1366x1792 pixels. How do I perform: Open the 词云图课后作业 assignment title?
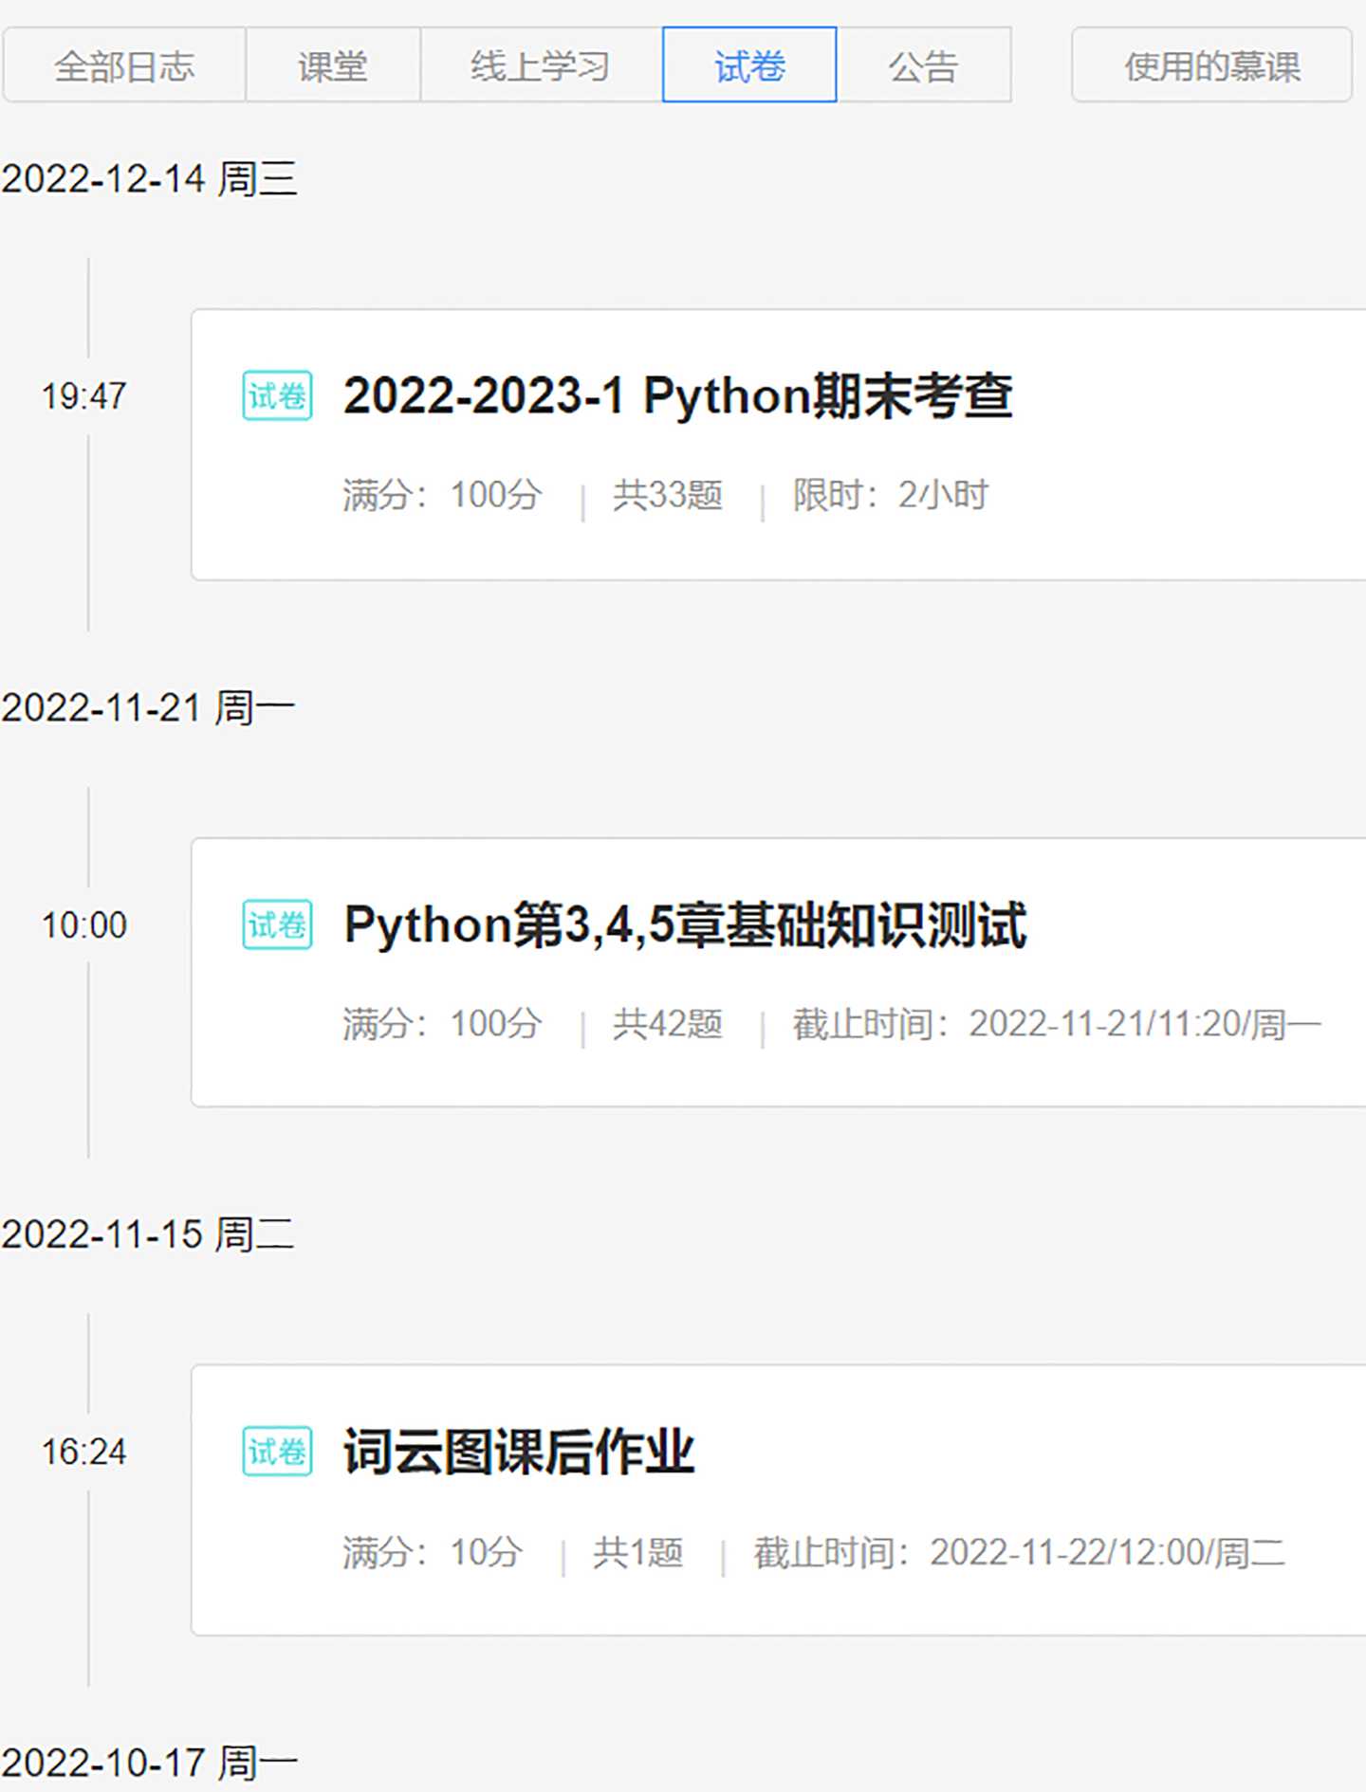519,1452
